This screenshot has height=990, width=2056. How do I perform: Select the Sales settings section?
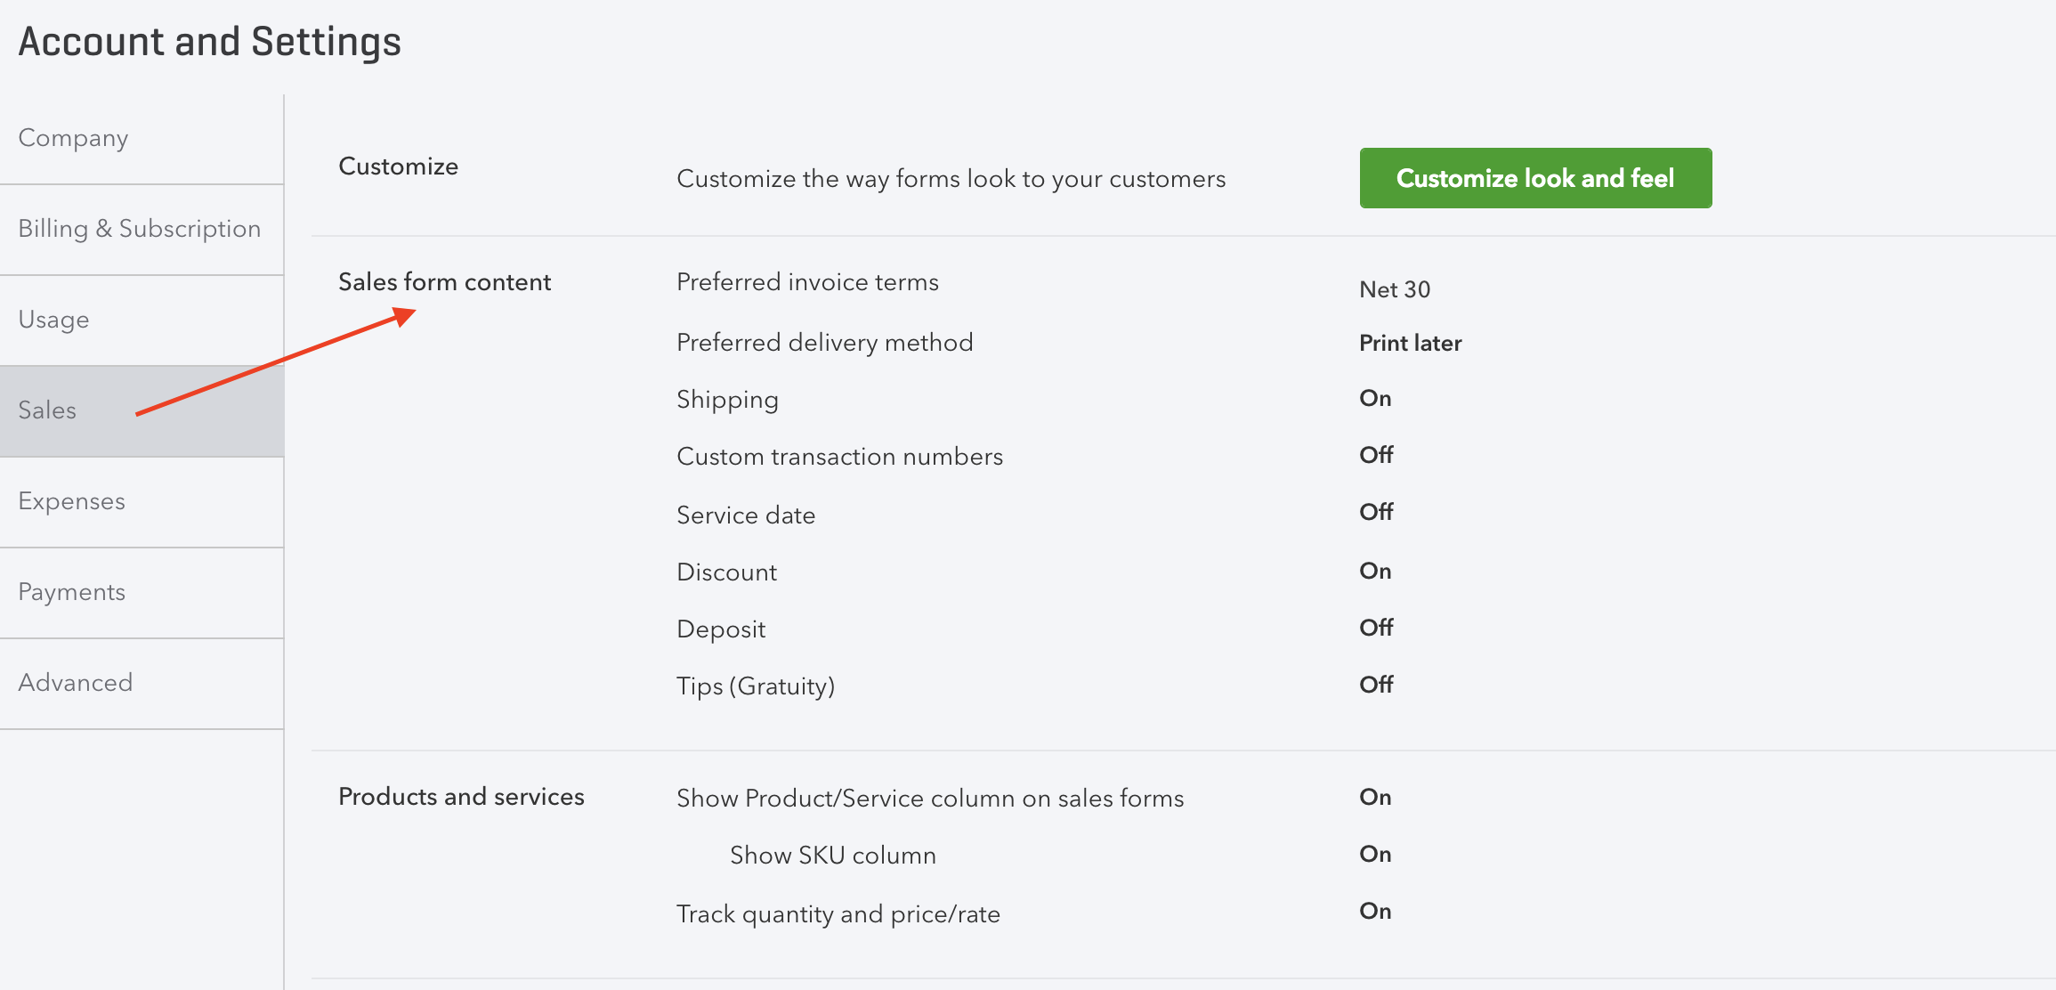tap(46, 410)
